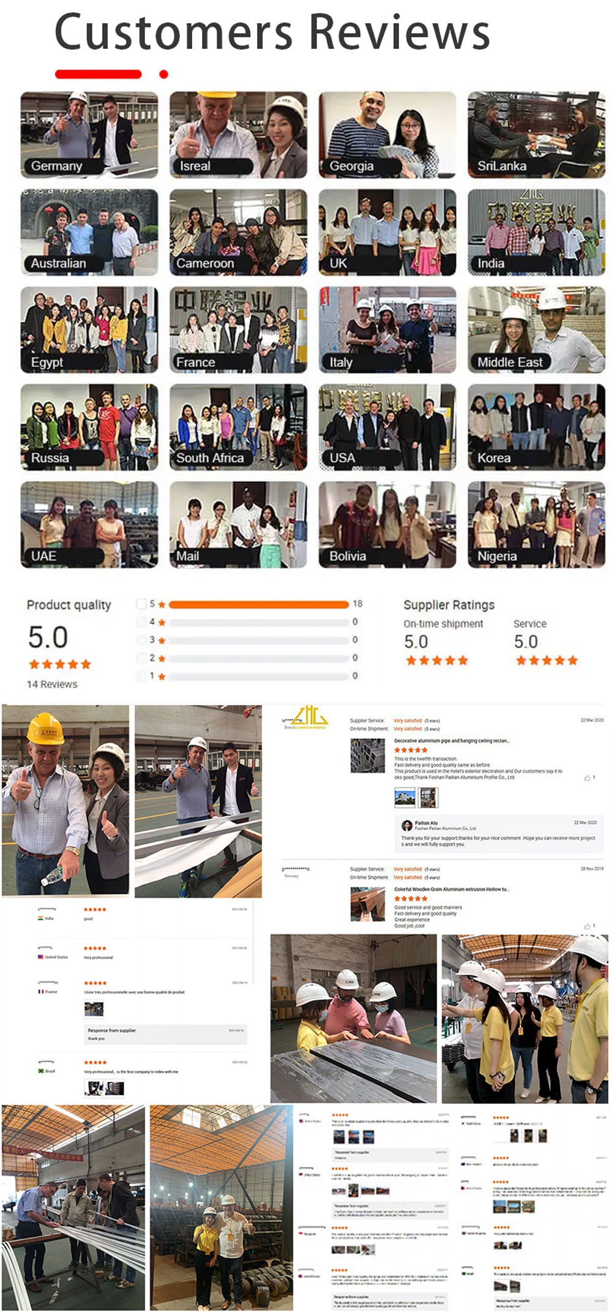The width and height of the screenshot is (612, 1312).
Task: Open the aluminium pipe product thumbnail
Action: click(368, 755)
